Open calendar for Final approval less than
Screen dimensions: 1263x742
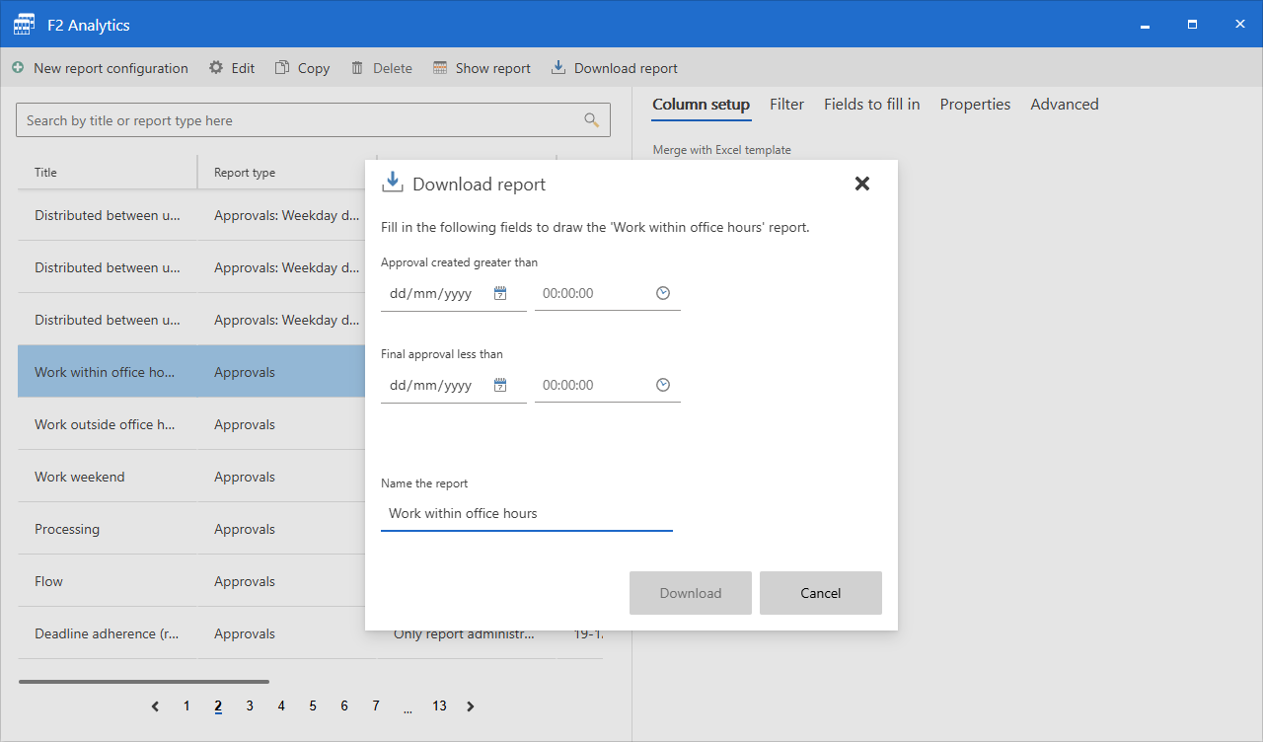click(500, 385)
